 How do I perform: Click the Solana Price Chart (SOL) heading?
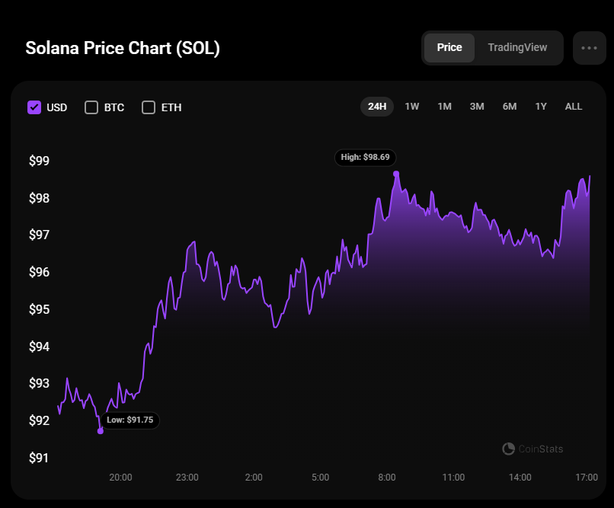point(123,48)
